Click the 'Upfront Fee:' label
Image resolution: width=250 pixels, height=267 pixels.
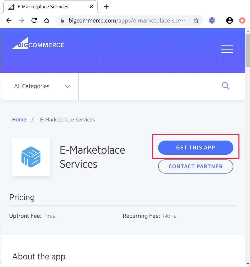coord(25,216)
